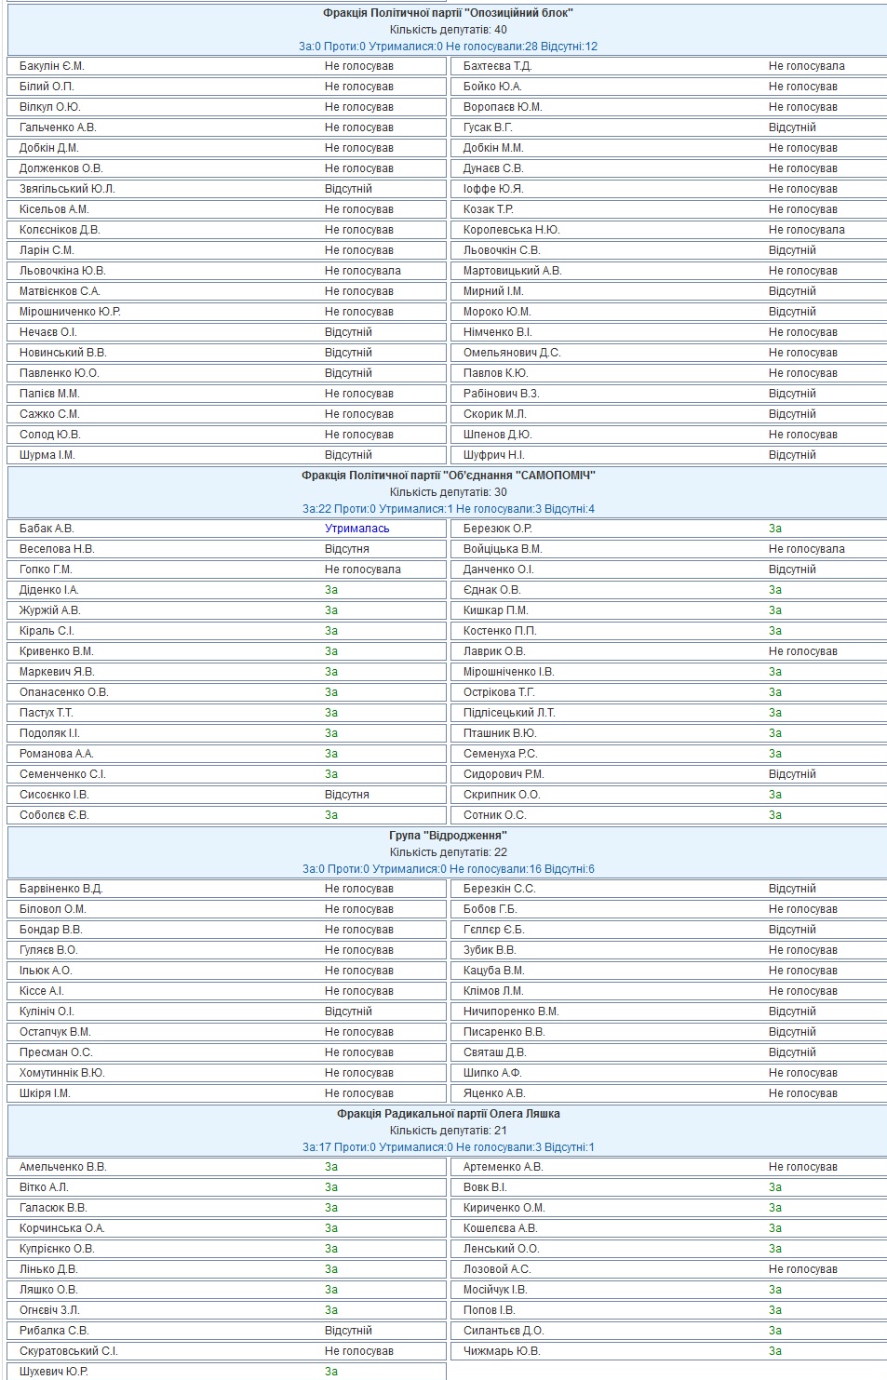This screenshot has height=1380, width=887.
Task: Click Опозиційний блок vote summary line
Action: click(448, 47)
